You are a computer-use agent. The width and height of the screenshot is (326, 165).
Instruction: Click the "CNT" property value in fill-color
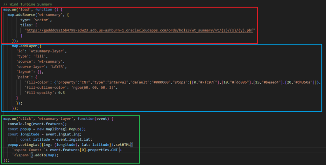coord(85,82)
